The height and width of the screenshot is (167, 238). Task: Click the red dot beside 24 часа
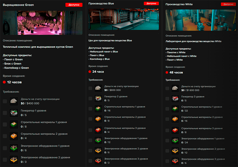90,72
